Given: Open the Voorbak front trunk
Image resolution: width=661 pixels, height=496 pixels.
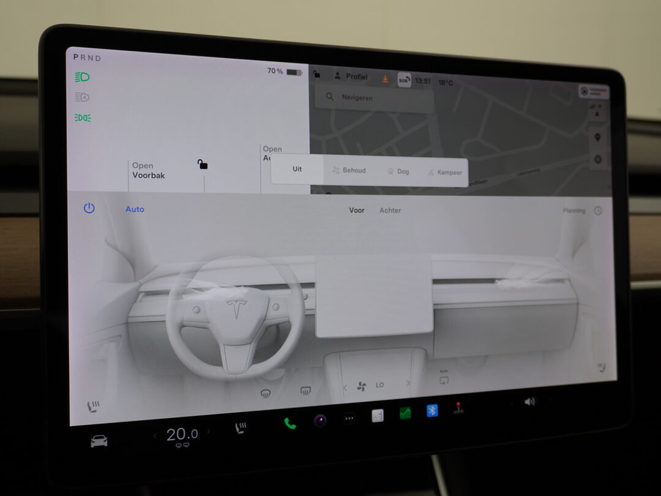Looking at the screenshot, I should (x=148, y=170).
